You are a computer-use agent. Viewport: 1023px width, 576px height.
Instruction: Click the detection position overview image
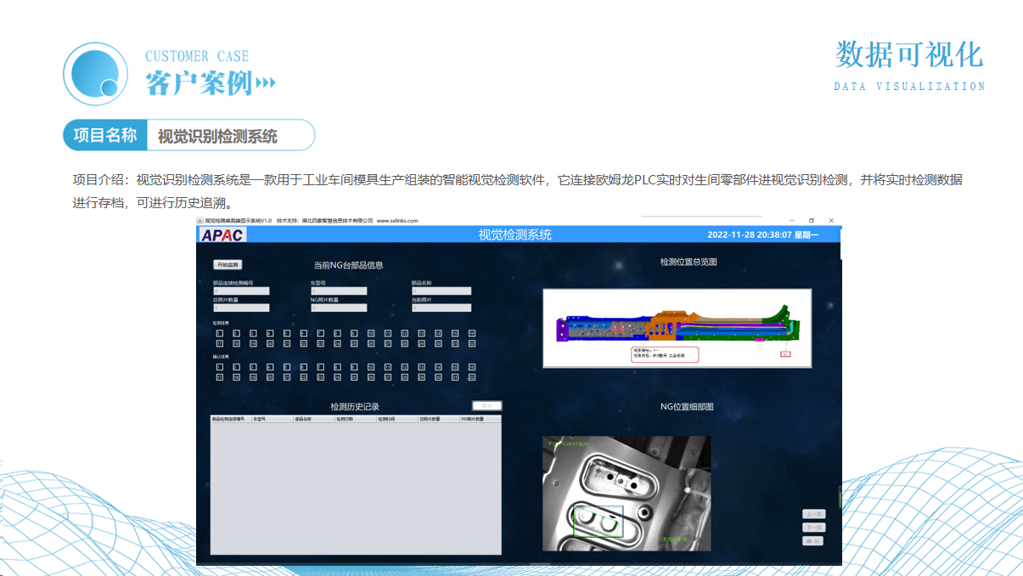pos(677,327)
